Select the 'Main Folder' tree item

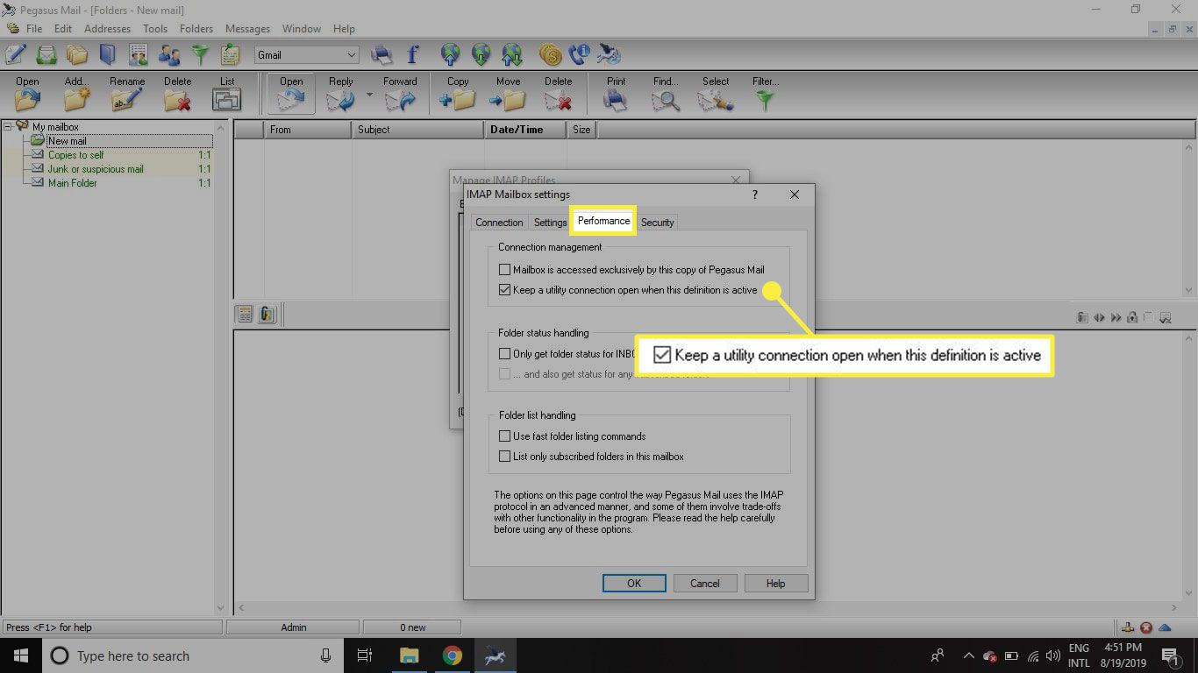pyautogui.click(x=72, y=183)
